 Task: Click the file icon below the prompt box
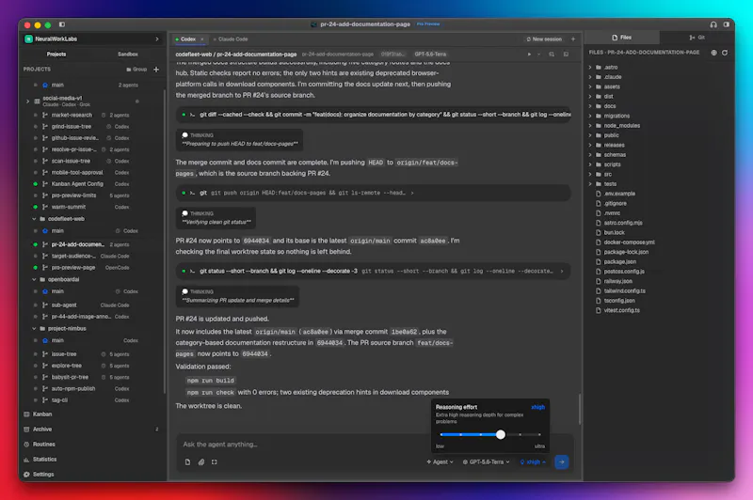187,462
